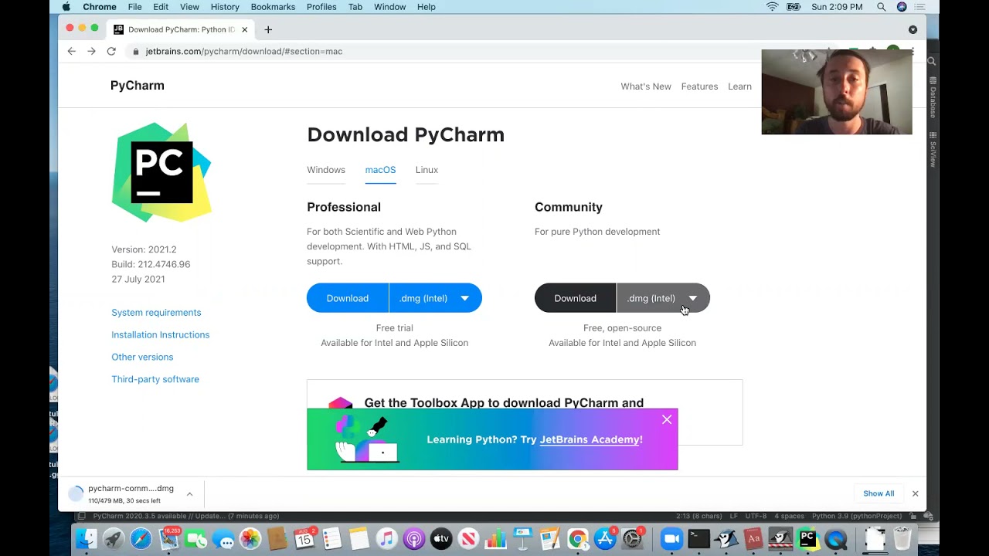Image resolution: width=989 pixels, height=556 pixels.
Task: Open Terminal in the dock
Action: (x=698, y=538)
